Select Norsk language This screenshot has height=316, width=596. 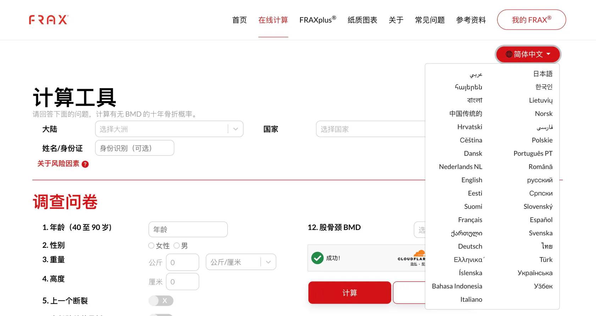[543, 114]
